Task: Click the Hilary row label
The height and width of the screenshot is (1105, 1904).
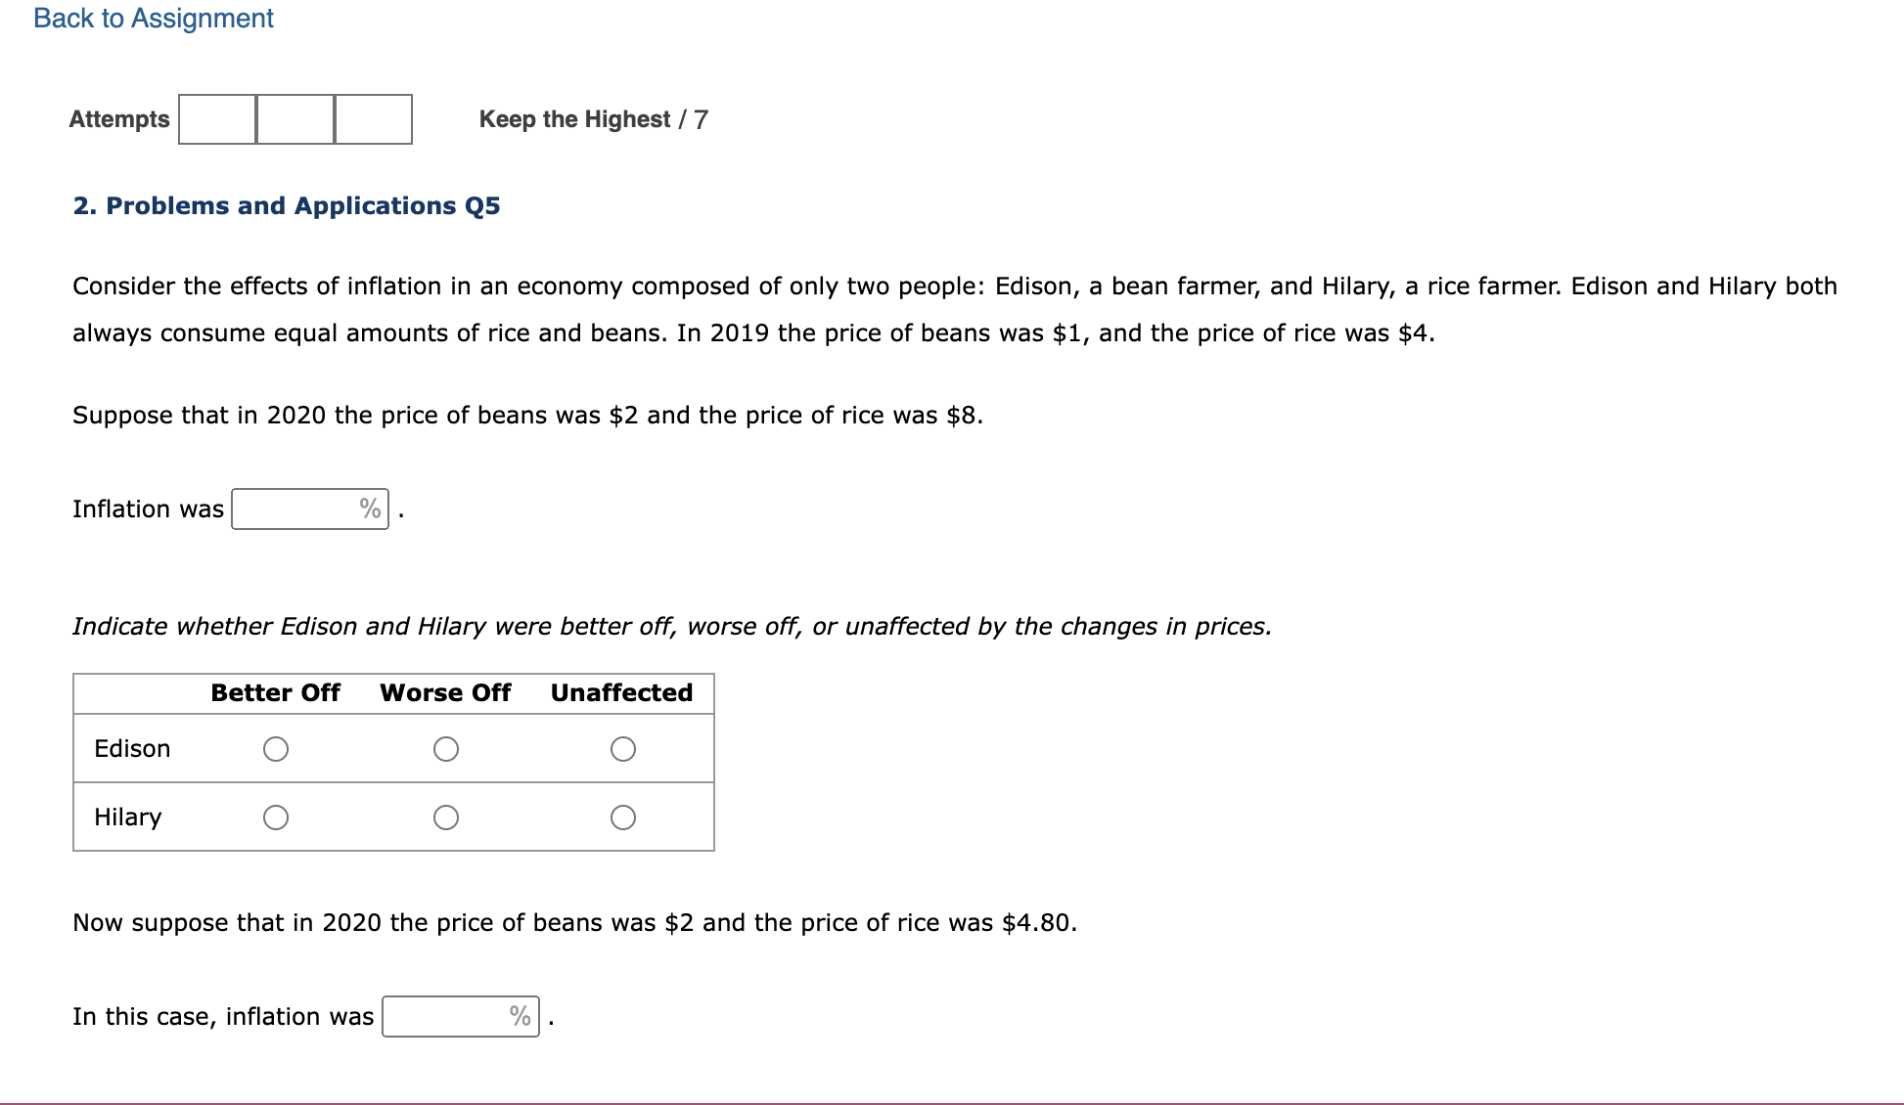Action: (128, 818)
